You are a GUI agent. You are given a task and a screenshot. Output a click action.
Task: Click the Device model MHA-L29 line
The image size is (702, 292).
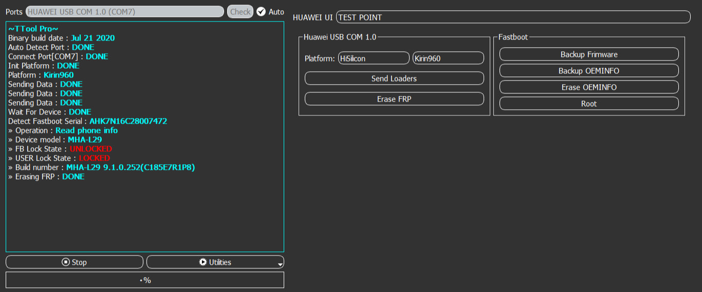point(55,140)
